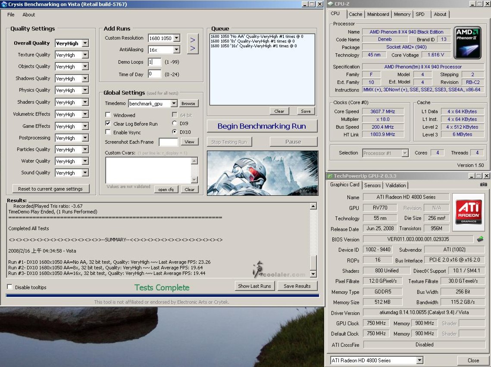Image resolution: width=491 pixels, height=367 pixels.
Task: Open the Validation tab in GPU-Z
Action: coord(395,185)
